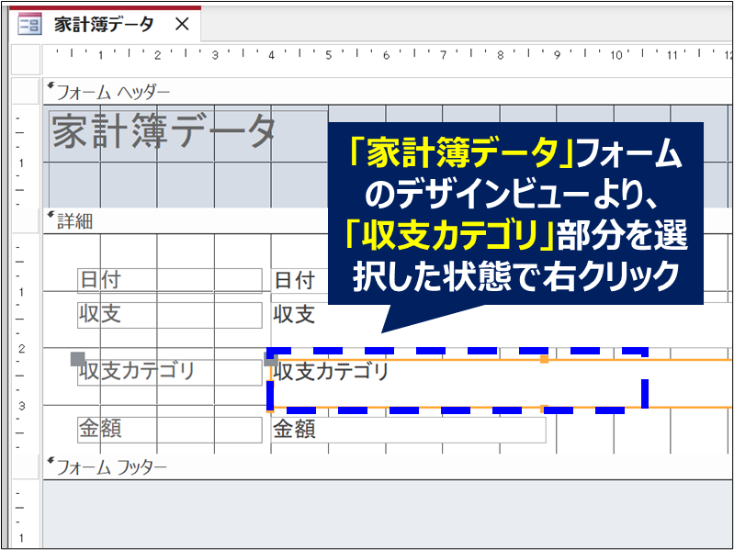Viewport: 734px width, 550px height.
Task: Select the 家計簿データ document tab
Action: pos(103,25)
